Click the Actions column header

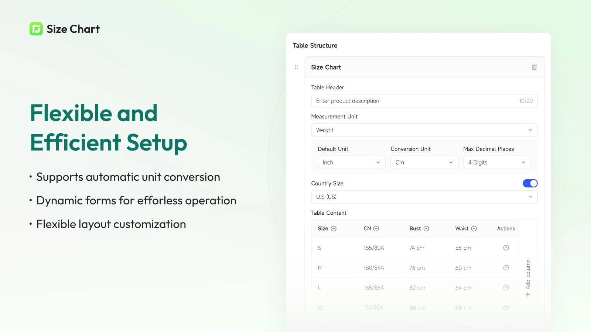(x=506, y=229)
